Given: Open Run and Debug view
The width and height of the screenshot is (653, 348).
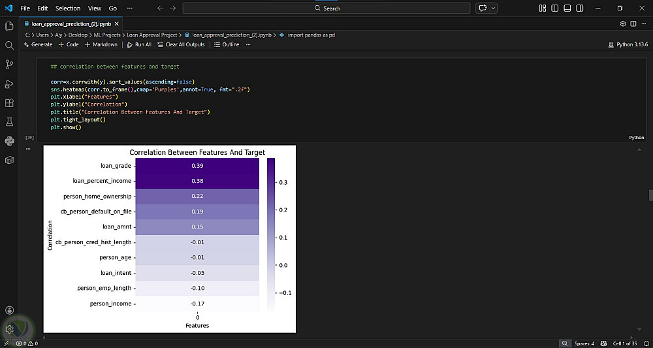Looking at the screenshot, I should point(9,84).
